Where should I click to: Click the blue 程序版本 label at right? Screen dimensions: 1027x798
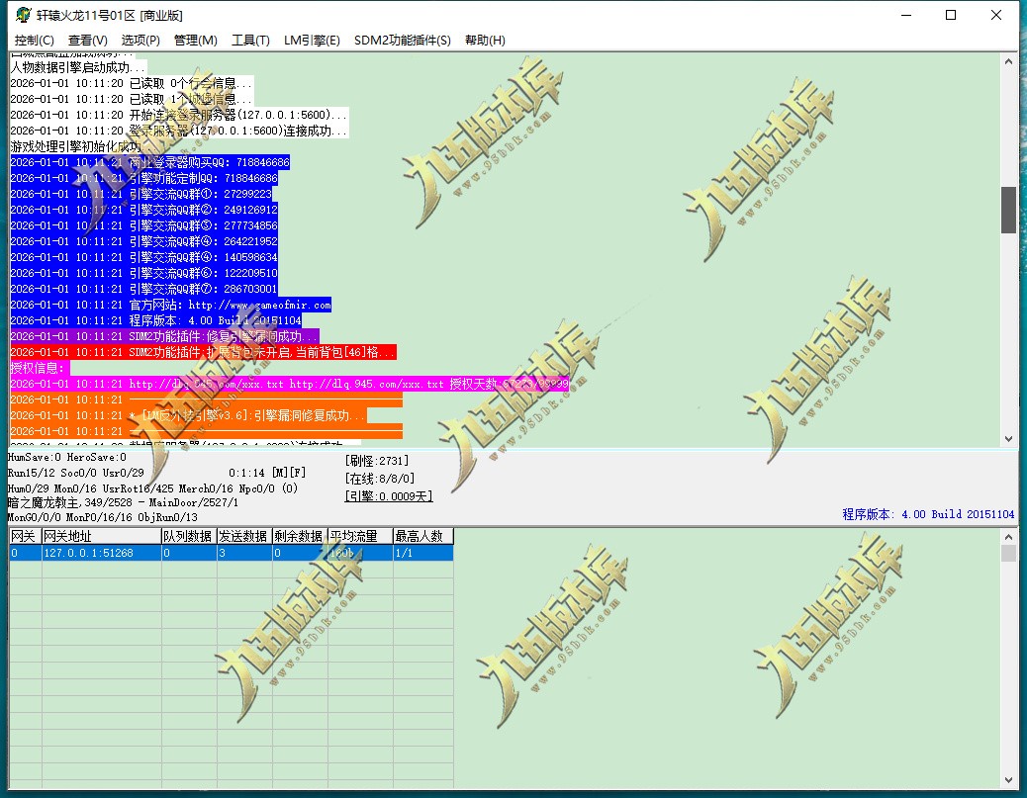928,514
